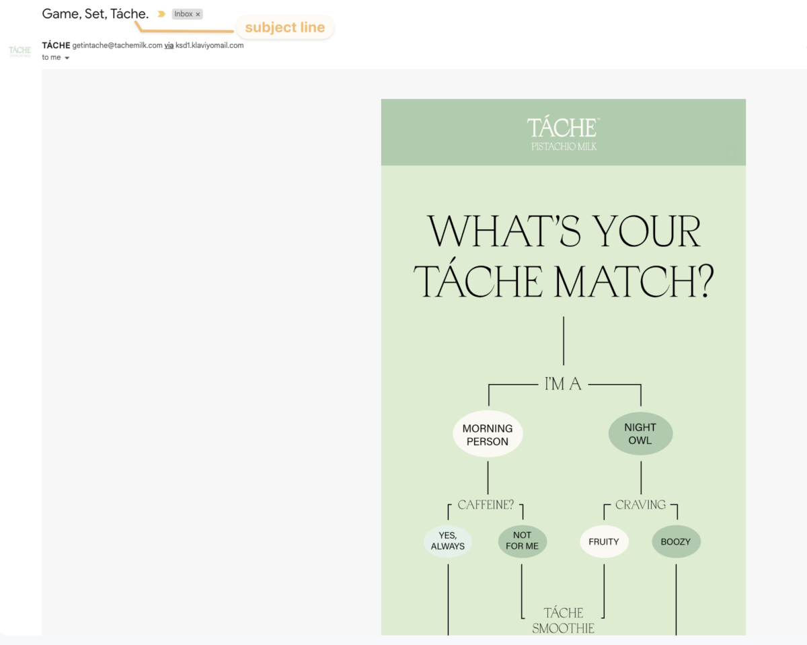This screenshot has height=645, width=807.
Task: Click the subject line "Game, Set, Táche."
Action: click(94, 13)
